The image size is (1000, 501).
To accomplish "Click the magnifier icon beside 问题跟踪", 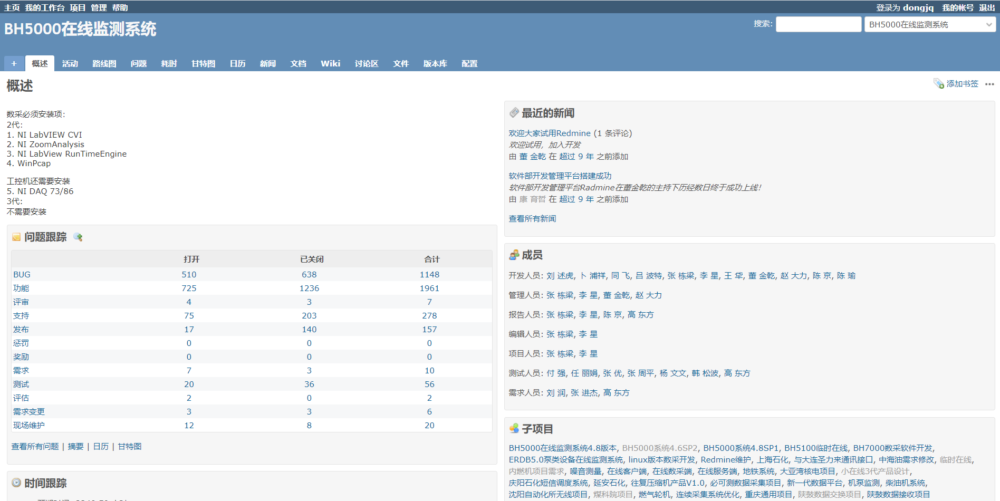I will pos(78,237).
